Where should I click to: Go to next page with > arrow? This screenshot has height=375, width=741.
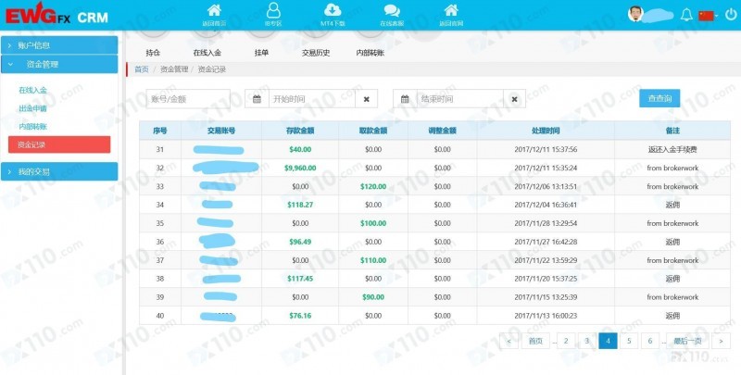tap(721, 341)
